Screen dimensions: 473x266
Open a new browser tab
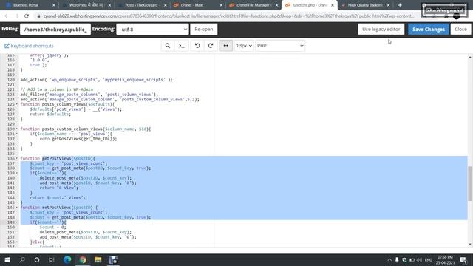click(x=400, y=5)
